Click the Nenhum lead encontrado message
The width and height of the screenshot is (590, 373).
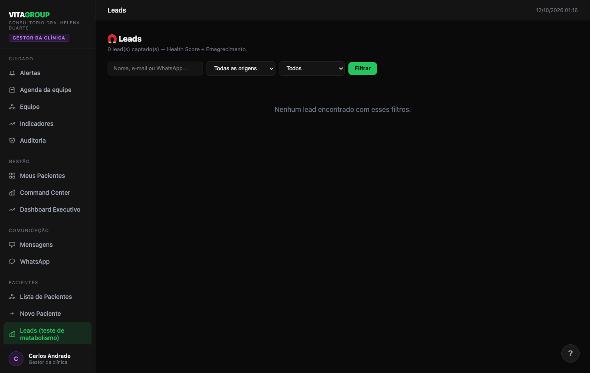(x=343, y=110)
